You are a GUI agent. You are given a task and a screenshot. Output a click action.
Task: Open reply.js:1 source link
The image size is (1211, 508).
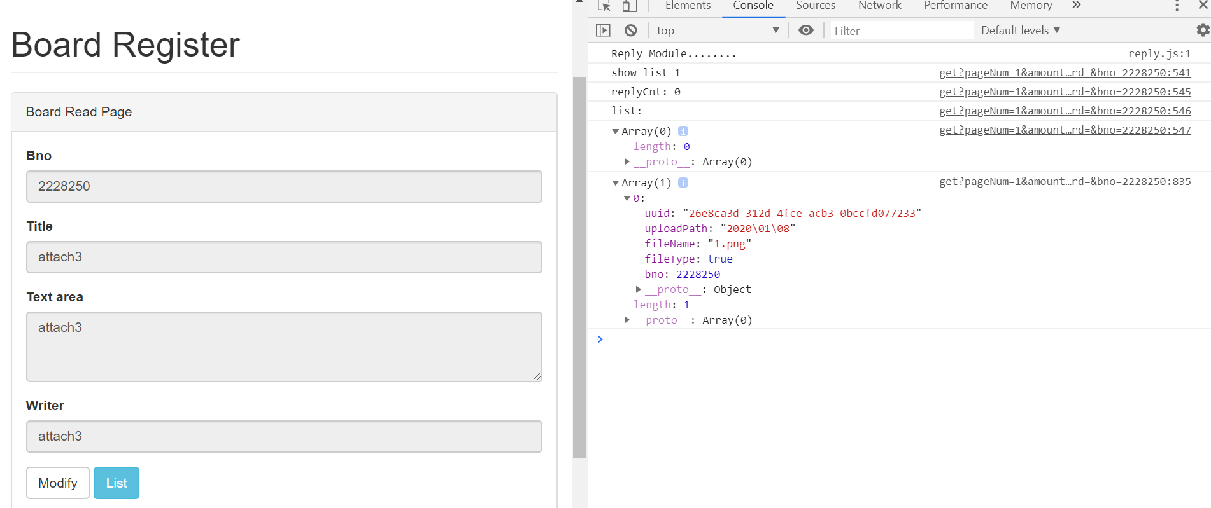[1159, 53]
